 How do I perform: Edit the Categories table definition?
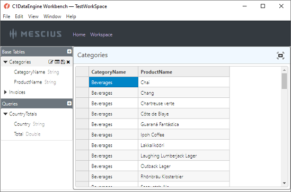(50, 62)
